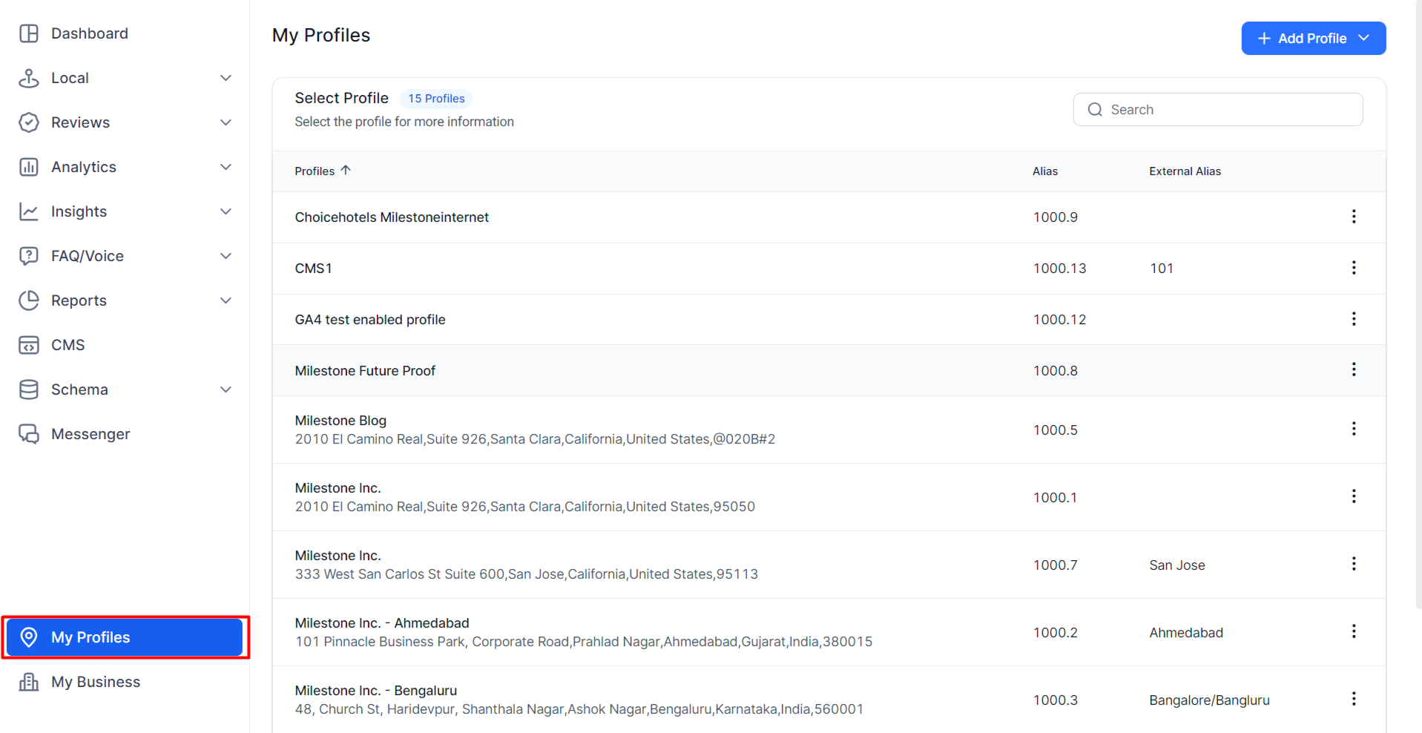Open the Milestone Future Proof profile
Viewport: 1422px width, 733px height.
coord(365,371)
